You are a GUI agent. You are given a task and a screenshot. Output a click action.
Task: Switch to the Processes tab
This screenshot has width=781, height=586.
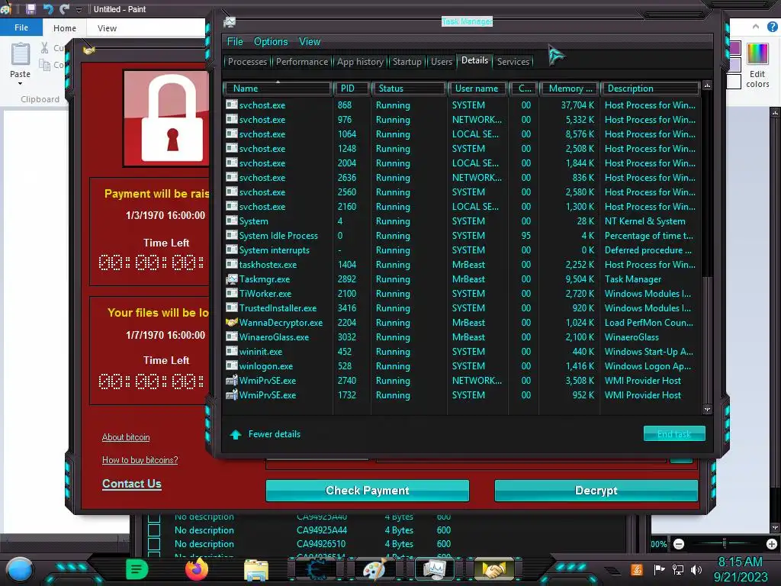point(247,62)
